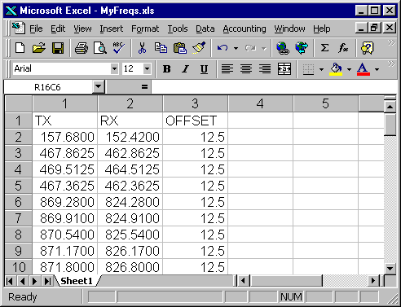Open the File menu
The image size is (401, 307).
click(x=36, y=29)
